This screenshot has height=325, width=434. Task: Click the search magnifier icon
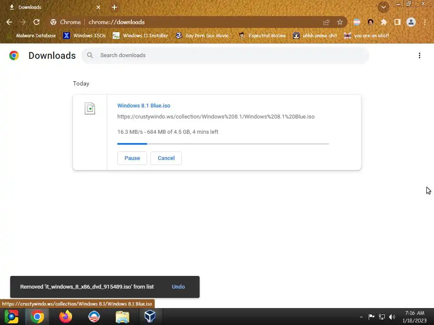(x=90, y=55)
